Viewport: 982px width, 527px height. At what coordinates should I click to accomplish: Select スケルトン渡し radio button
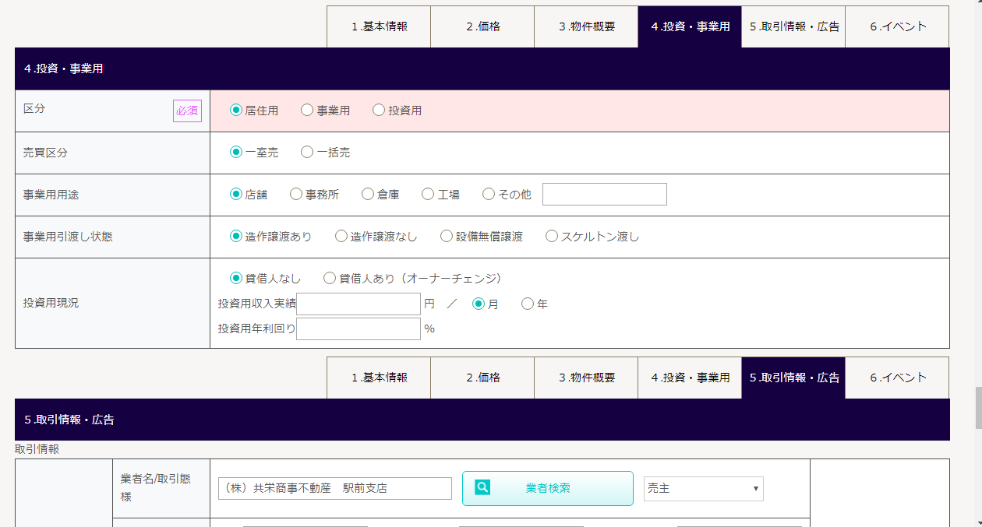click(x=552, y=237)
